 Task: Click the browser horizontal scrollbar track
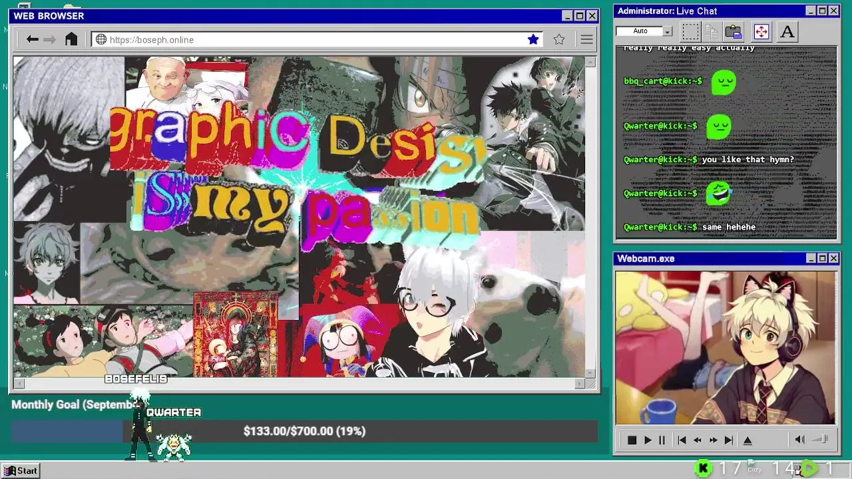(299, 383)
